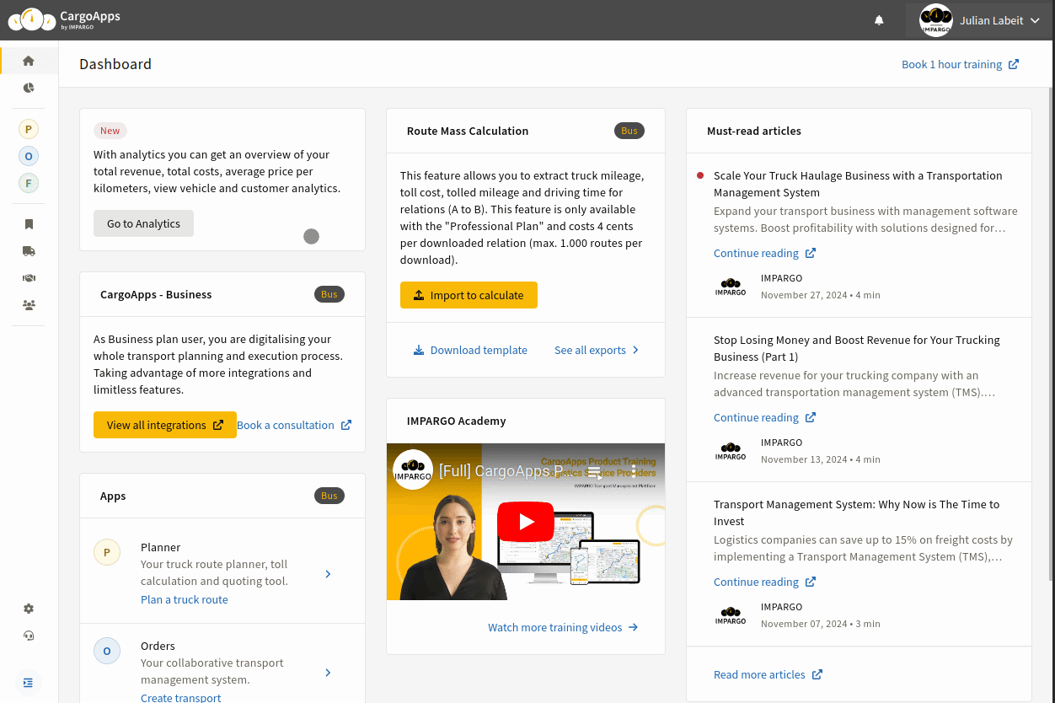Click Plan a truck route link
Image resolution: width=1055 pixels, height=703 pixels.
(x=185, y=599)
